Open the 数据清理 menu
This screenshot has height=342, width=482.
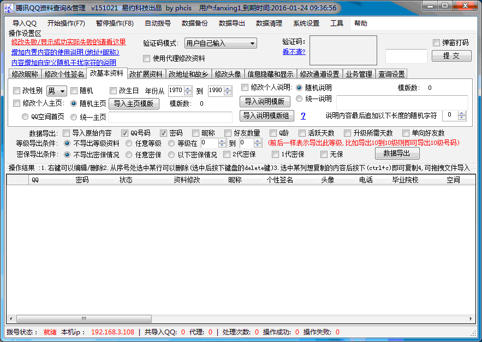[x=269, y=23]
